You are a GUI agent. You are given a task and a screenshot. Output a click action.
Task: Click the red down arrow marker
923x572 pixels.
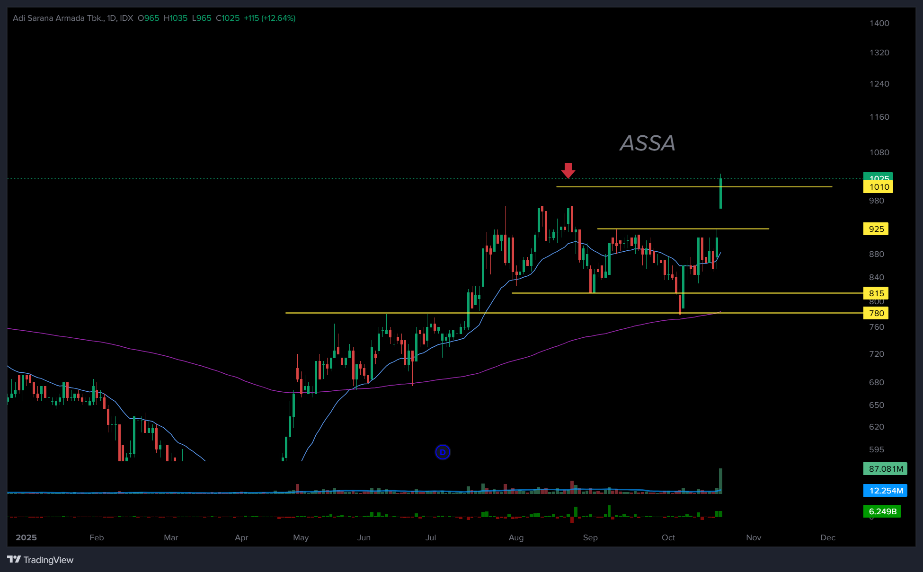click(x=568, y=170)
